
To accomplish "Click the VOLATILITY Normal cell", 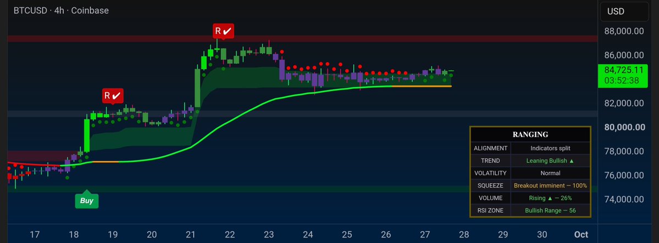I will click(550, 173).
